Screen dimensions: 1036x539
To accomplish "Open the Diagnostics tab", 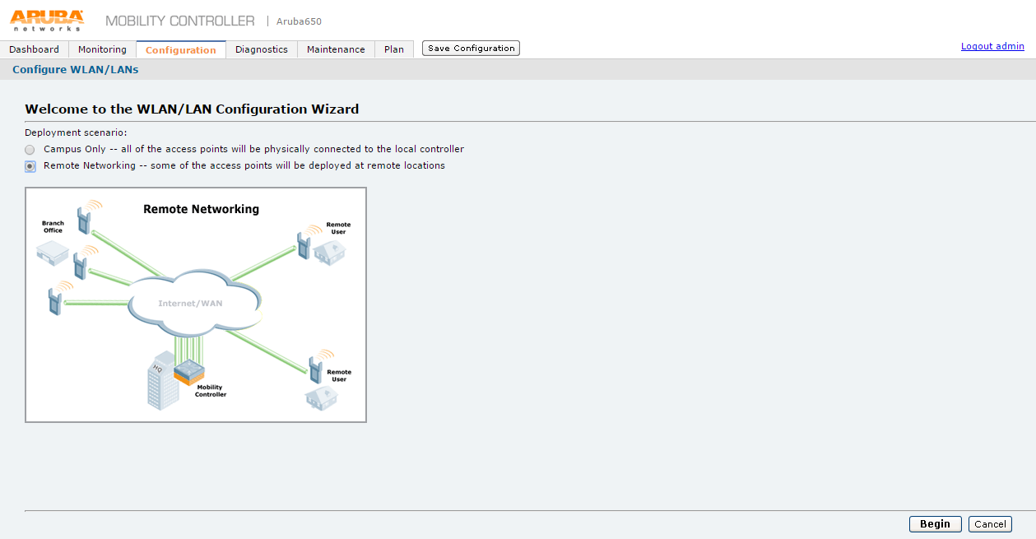I will tap(262, 49).
